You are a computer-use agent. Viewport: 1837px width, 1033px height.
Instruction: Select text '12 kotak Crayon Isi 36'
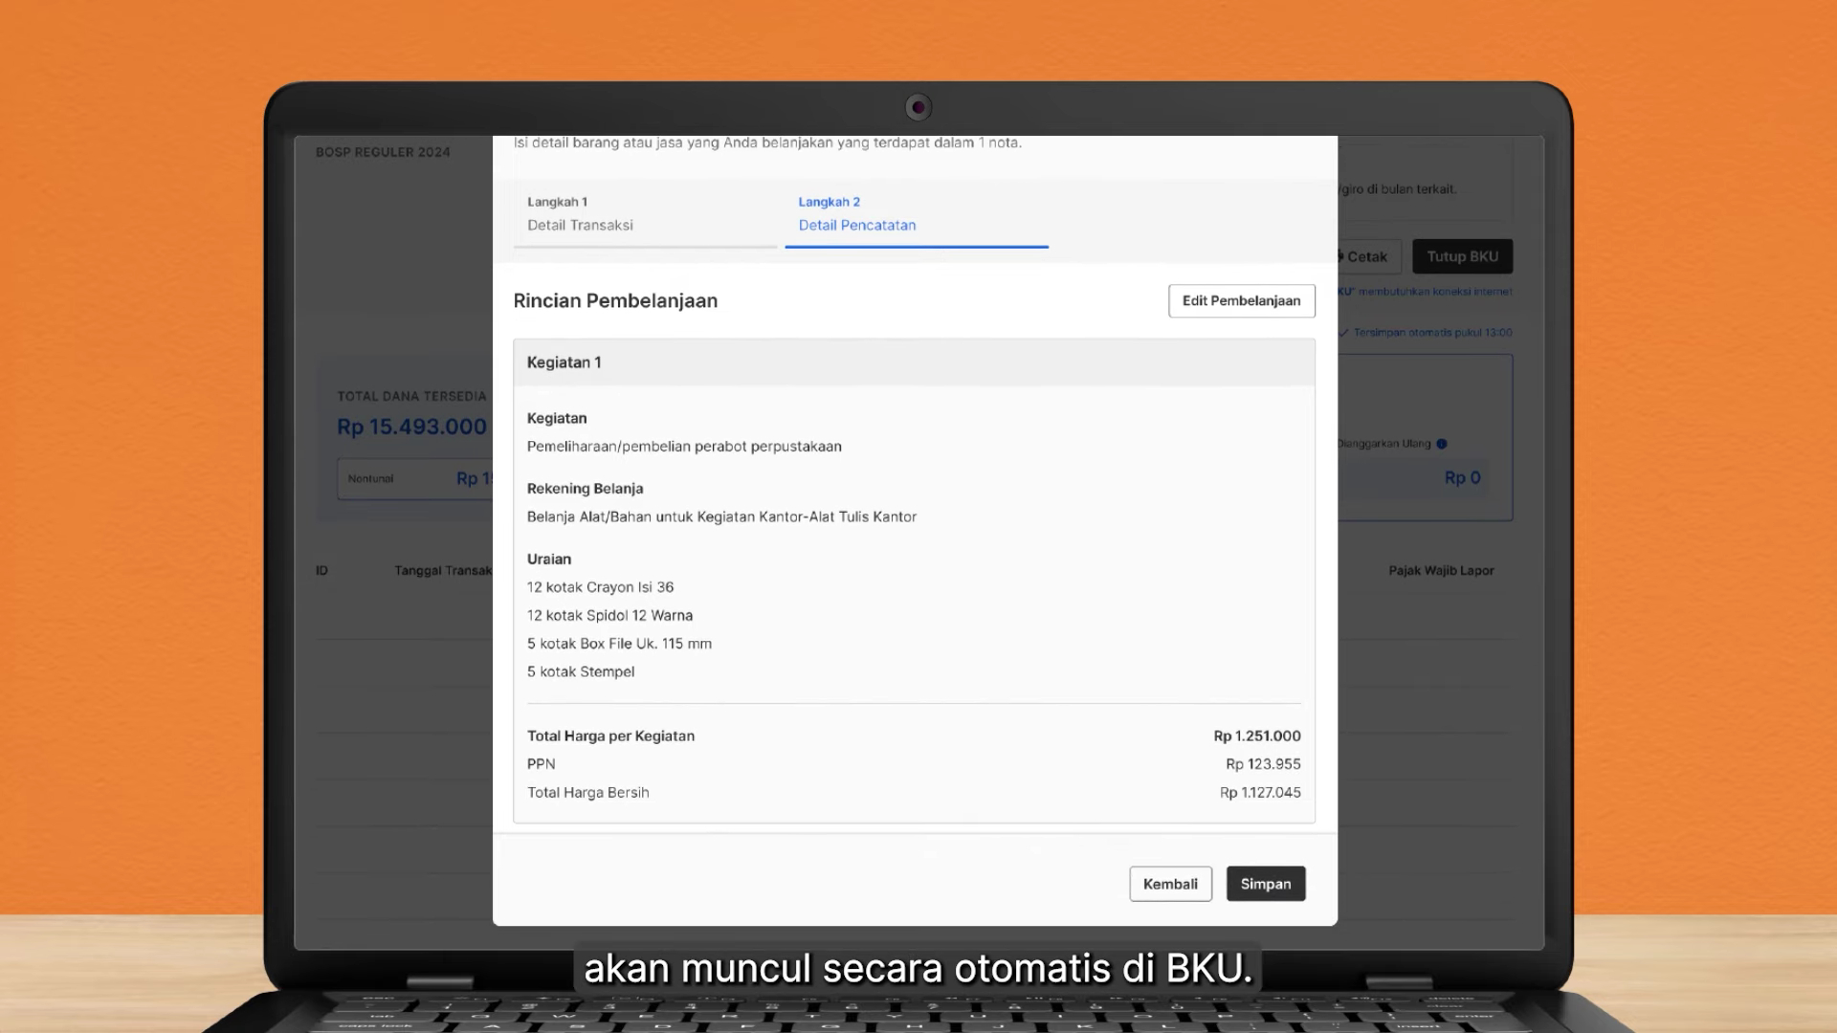[600, 587]
